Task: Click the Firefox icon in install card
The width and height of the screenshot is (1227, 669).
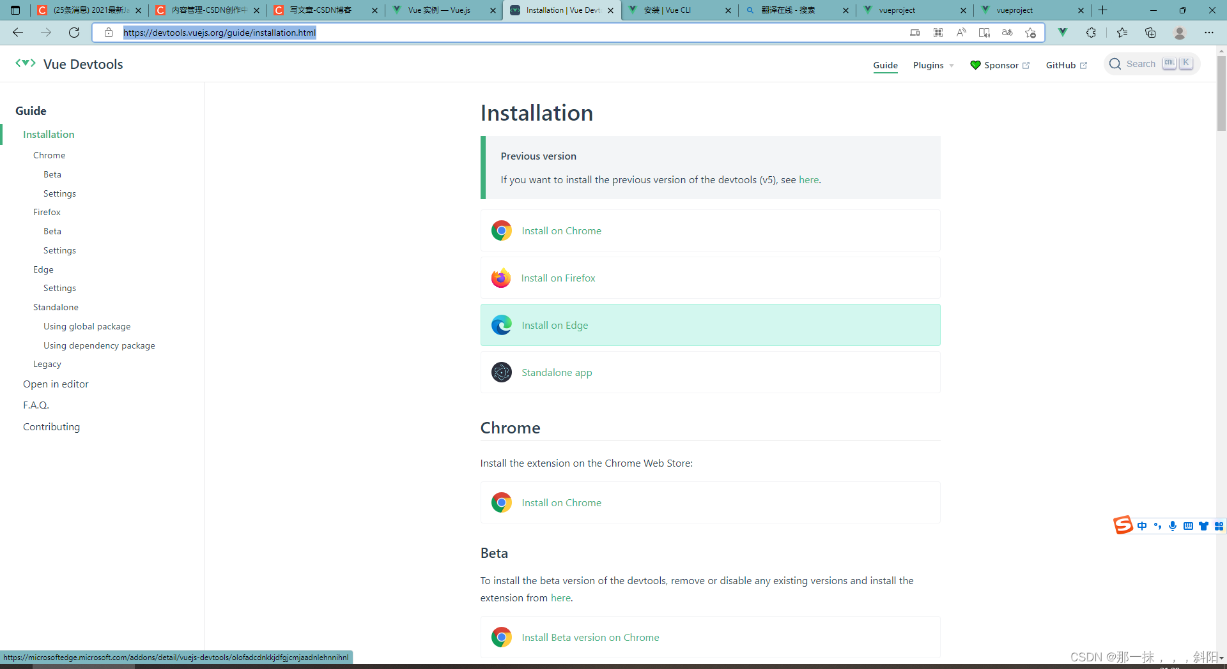Action: click(x=501, y=278)
